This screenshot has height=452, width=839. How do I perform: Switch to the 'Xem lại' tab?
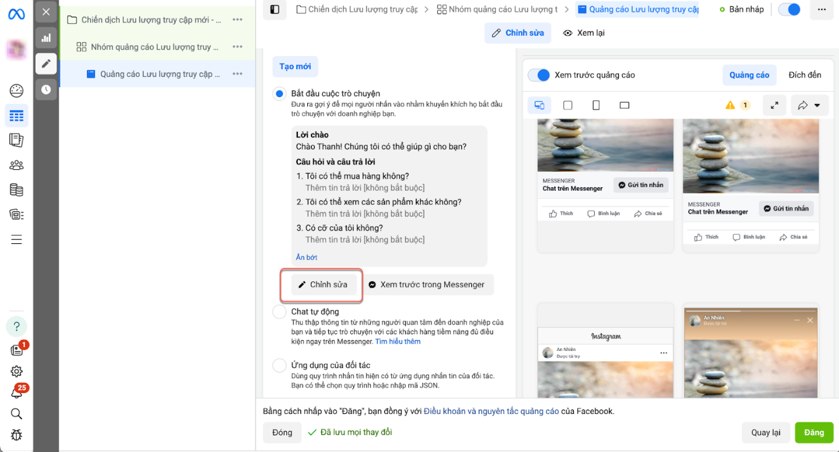584,33
